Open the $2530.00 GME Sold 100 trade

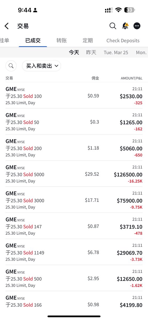click(74, 95)
